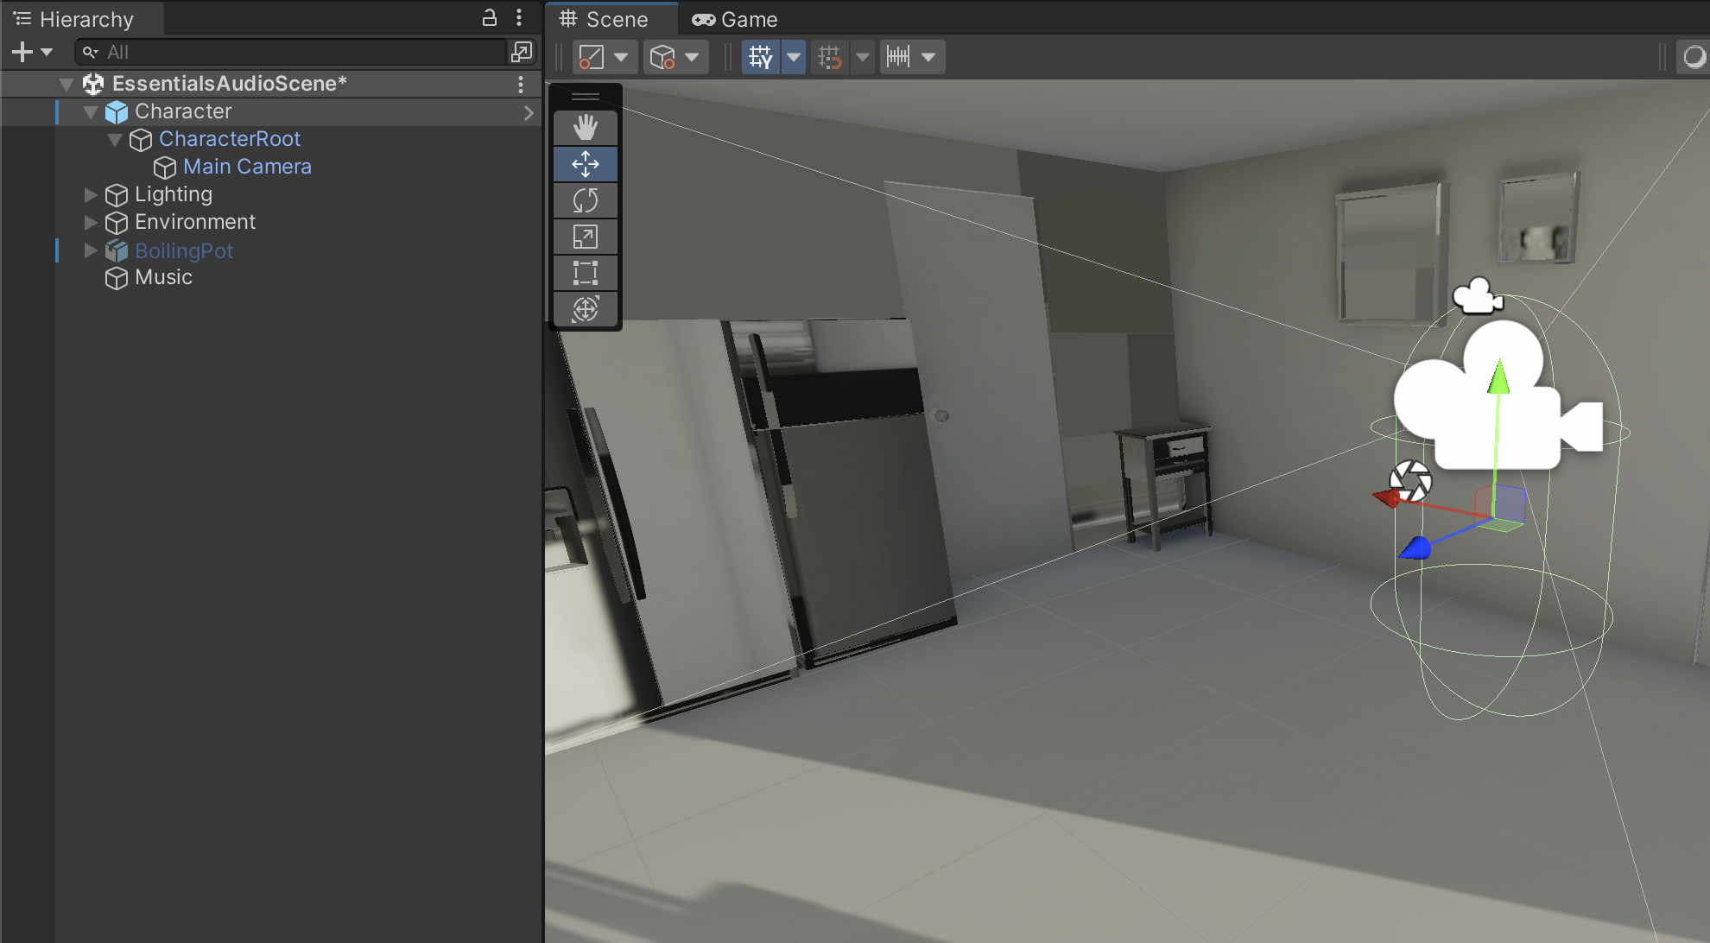
Task: Select the combined Transform tool
Action: 585,309
